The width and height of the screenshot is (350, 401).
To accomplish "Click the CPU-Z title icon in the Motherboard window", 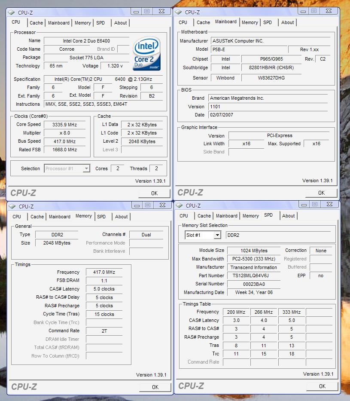I will (178, 12).
